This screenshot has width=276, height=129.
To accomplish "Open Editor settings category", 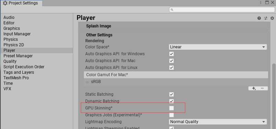I will pyautogui.click(x=9, y=23).
